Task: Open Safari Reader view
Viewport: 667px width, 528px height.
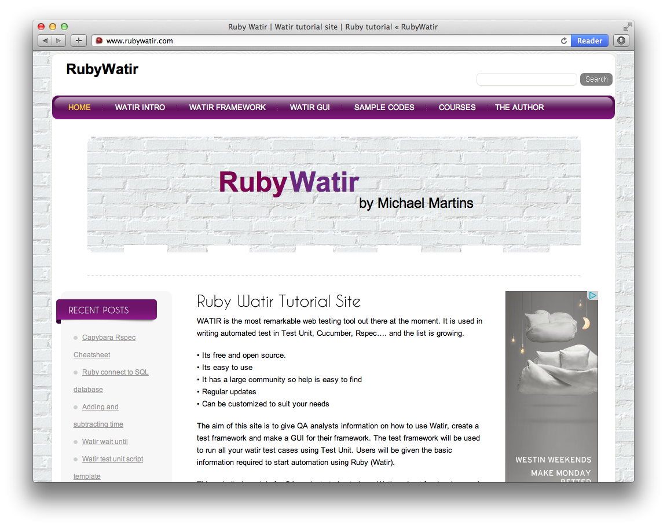Action: click(x=589, y=41)
